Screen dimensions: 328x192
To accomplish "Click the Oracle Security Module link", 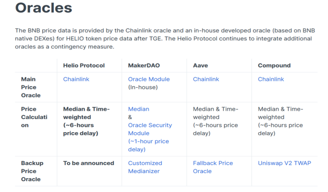I will click(x=150, y=129).
